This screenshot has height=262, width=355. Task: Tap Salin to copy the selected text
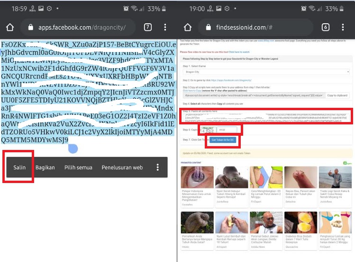tap(19, 167)
